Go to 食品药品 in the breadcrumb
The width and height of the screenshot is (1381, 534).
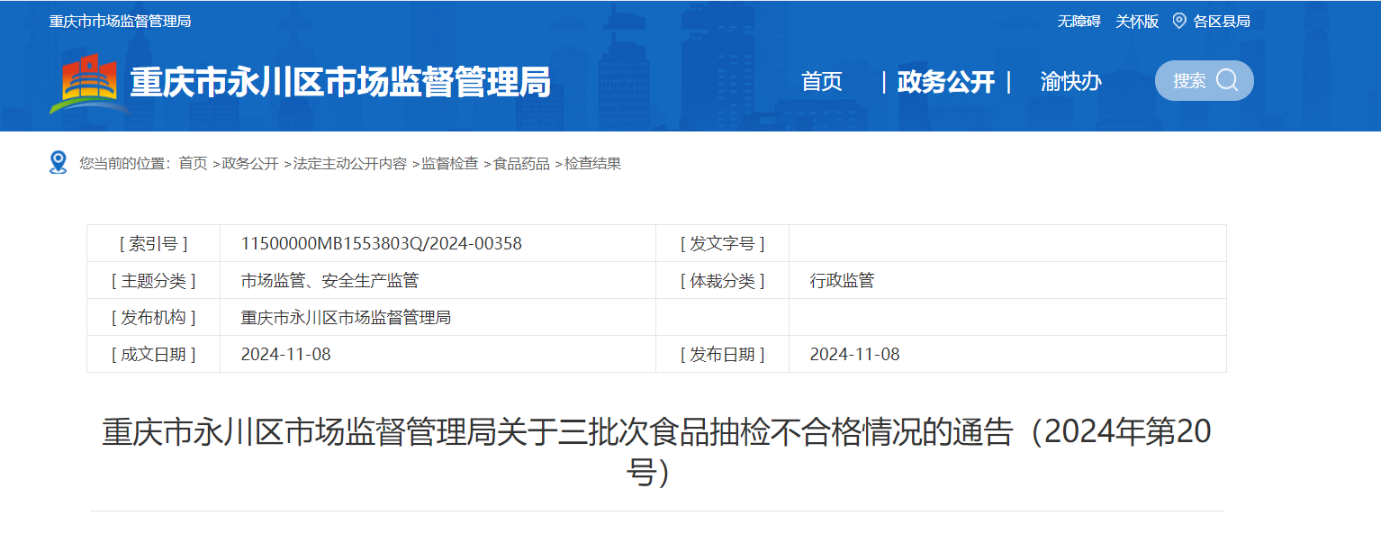click(521, 163)
